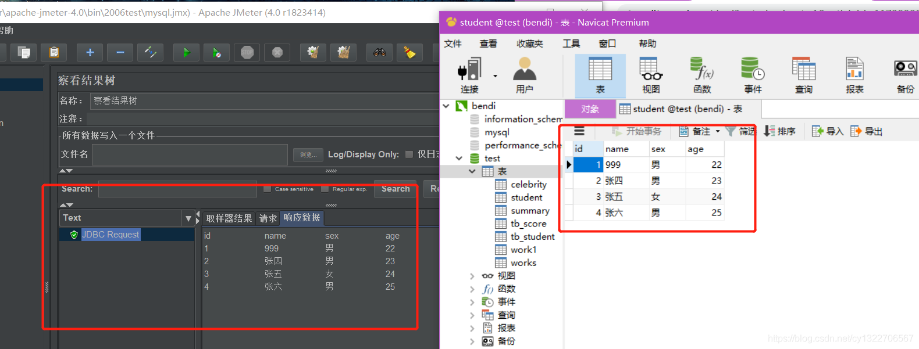919x349 pixels.
Task: Expand the 查询 node in Navicat tree
Action: click(472, 315)
